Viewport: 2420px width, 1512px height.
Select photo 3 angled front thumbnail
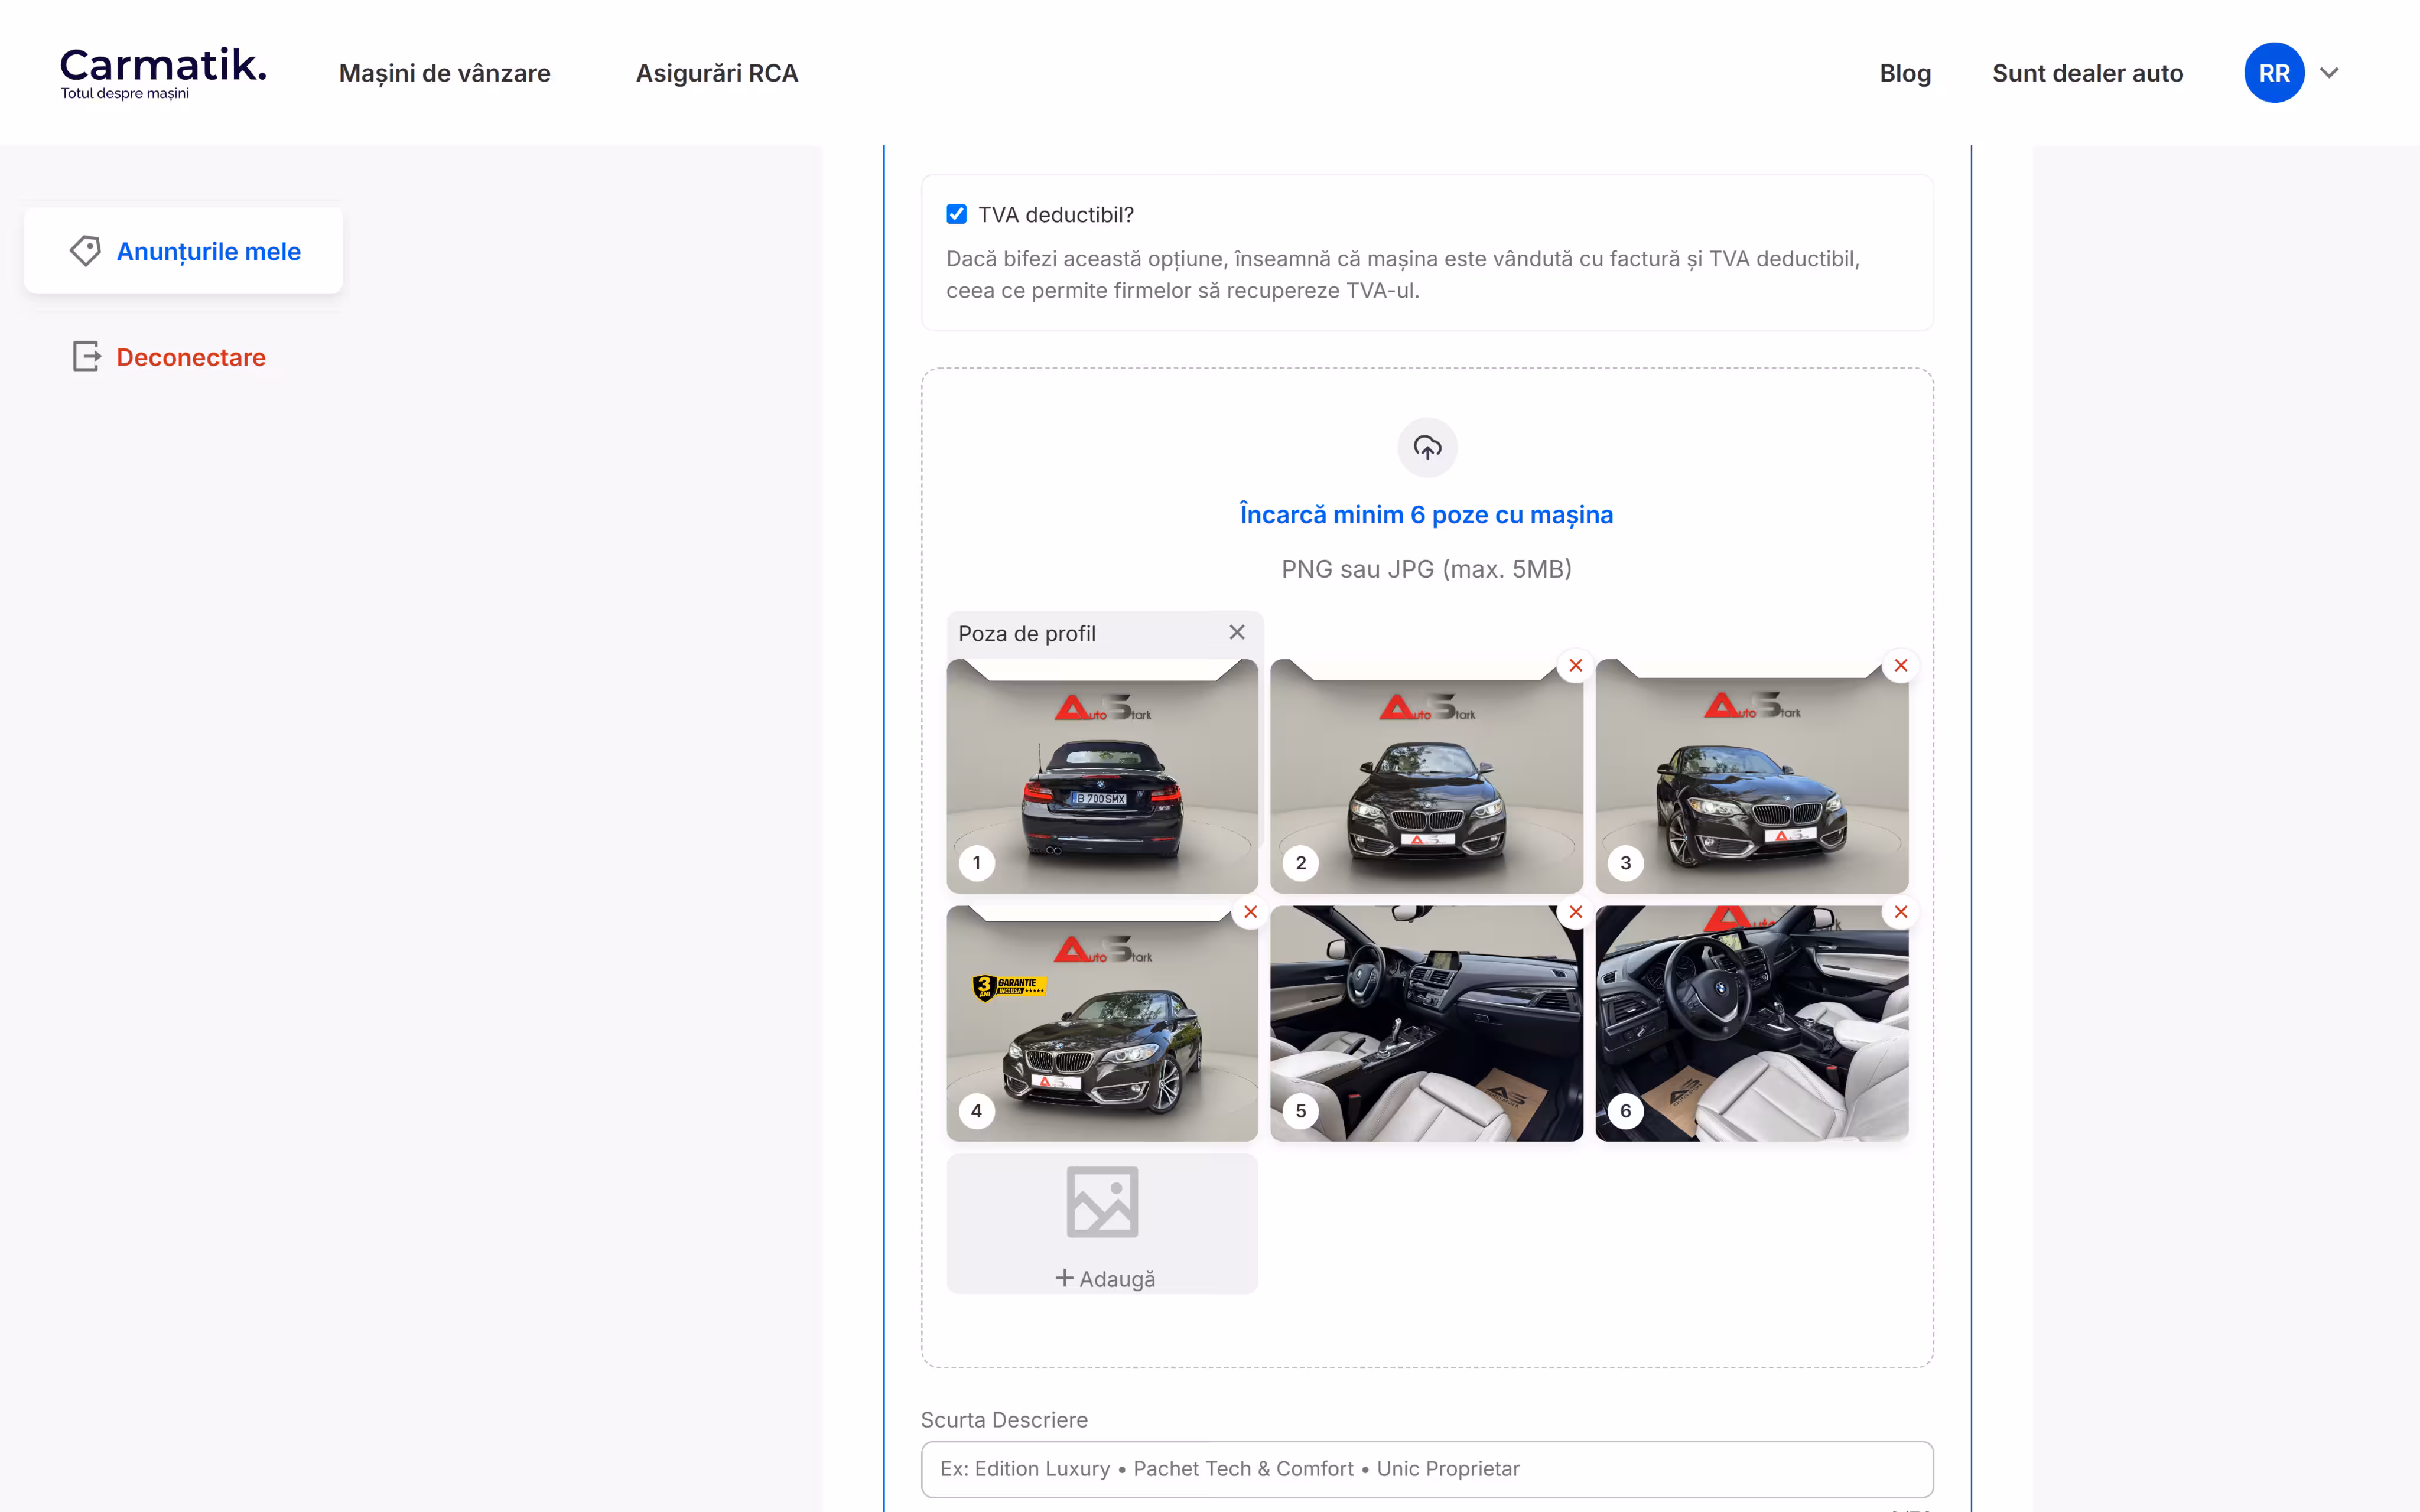1752,776
